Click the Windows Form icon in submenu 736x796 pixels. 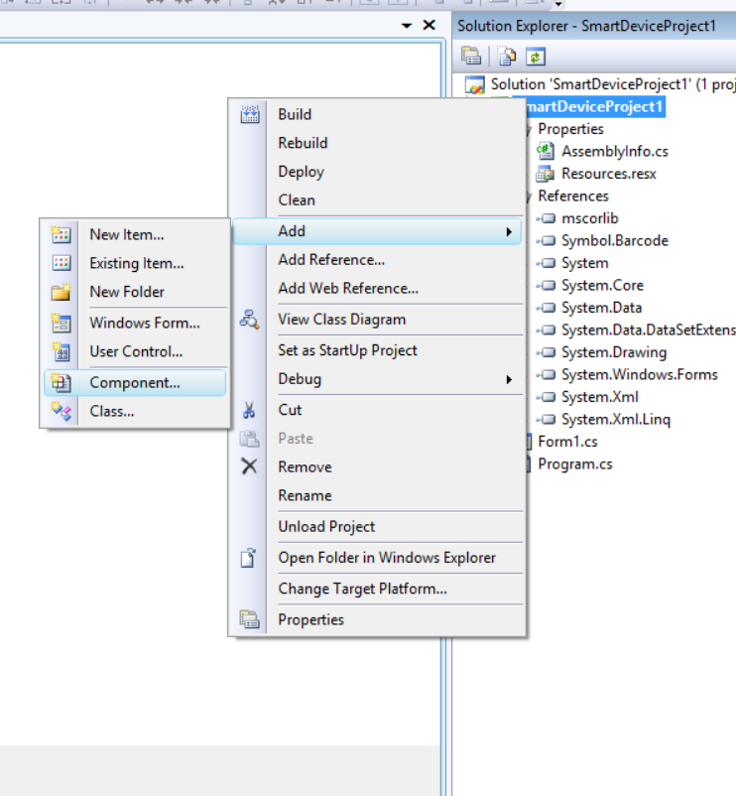point(61,323)
